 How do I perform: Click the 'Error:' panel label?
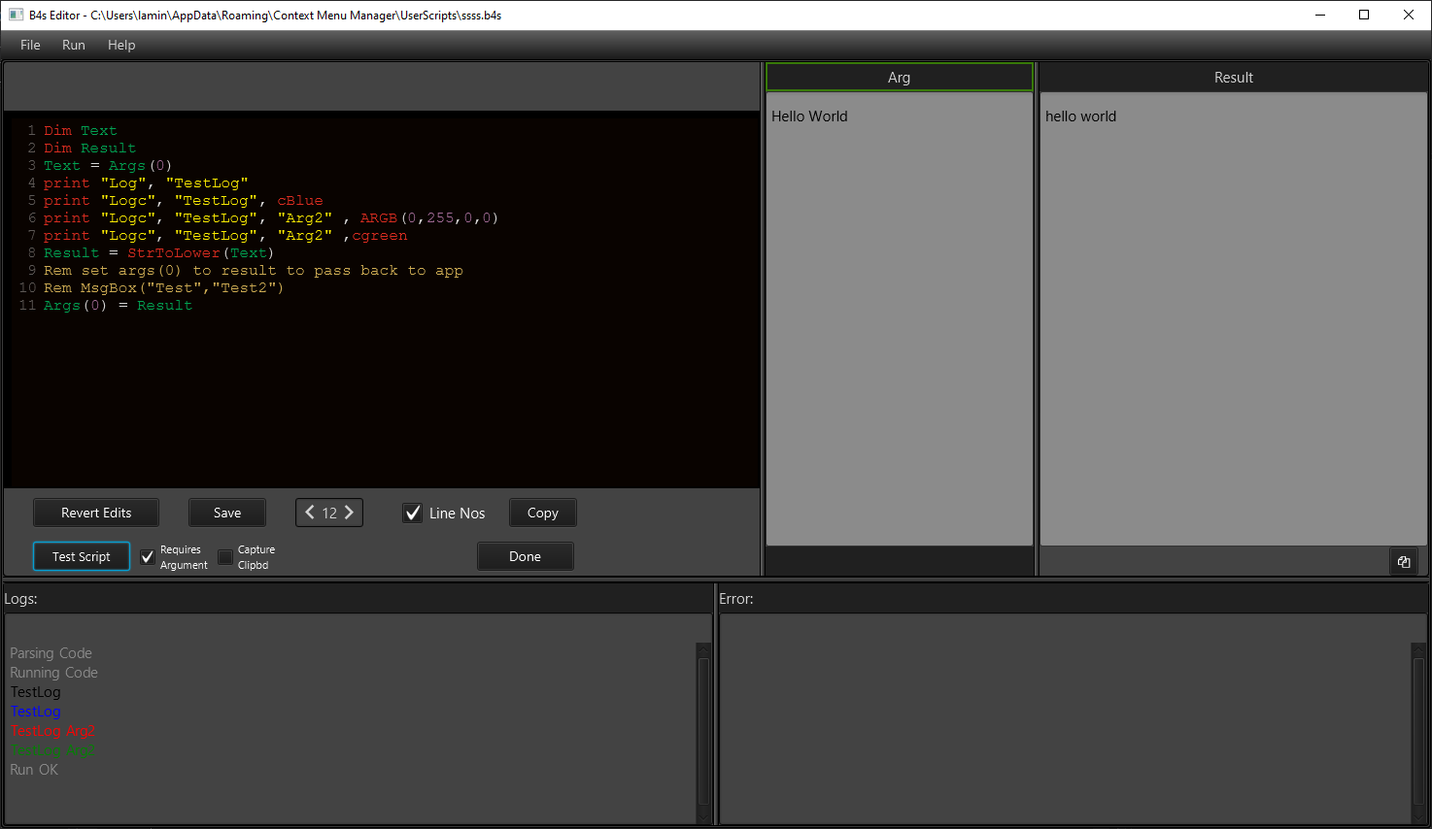[x=736, y=599]
